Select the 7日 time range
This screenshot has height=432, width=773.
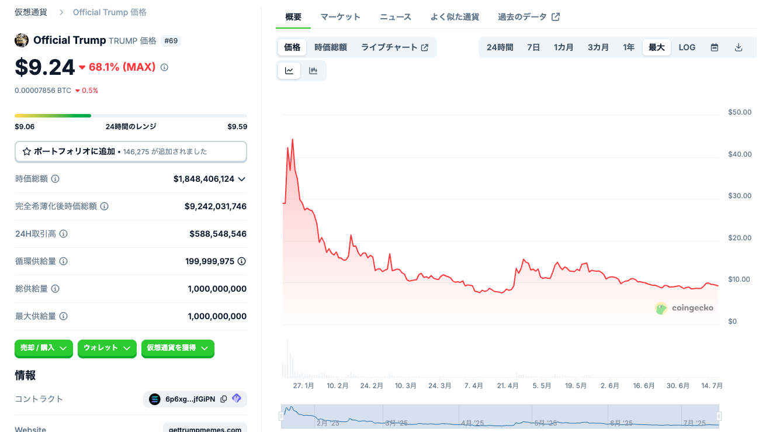(x=533, y=47)
